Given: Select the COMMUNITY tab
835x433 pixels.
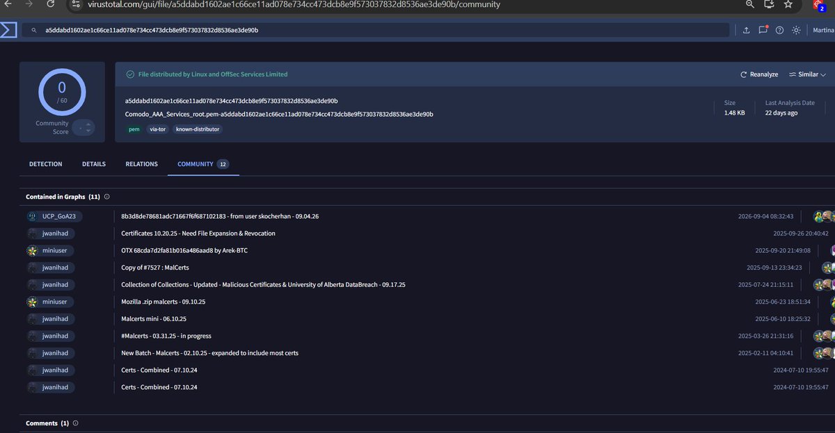Looking at the screenshot, I should (x=203, y=164).
